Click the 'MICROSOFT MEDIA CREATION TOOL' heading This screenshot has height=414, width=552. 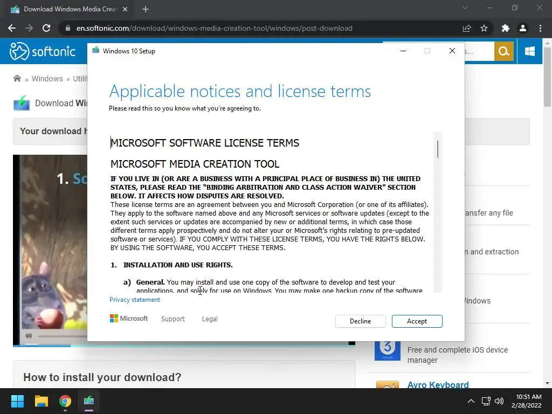click(x=195, y=164)
